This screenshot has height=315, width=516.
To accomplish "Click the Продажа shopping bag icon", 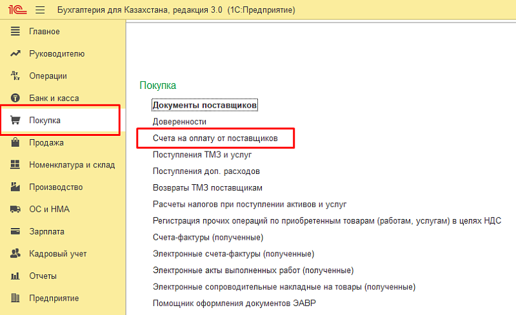I will pos(16,143).
